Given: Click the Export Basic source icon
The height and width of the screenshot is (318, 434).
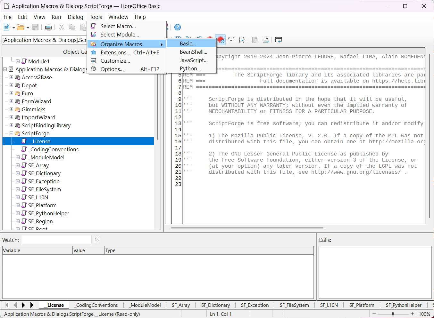Looking at the screenshot, I should click(265, 40).
